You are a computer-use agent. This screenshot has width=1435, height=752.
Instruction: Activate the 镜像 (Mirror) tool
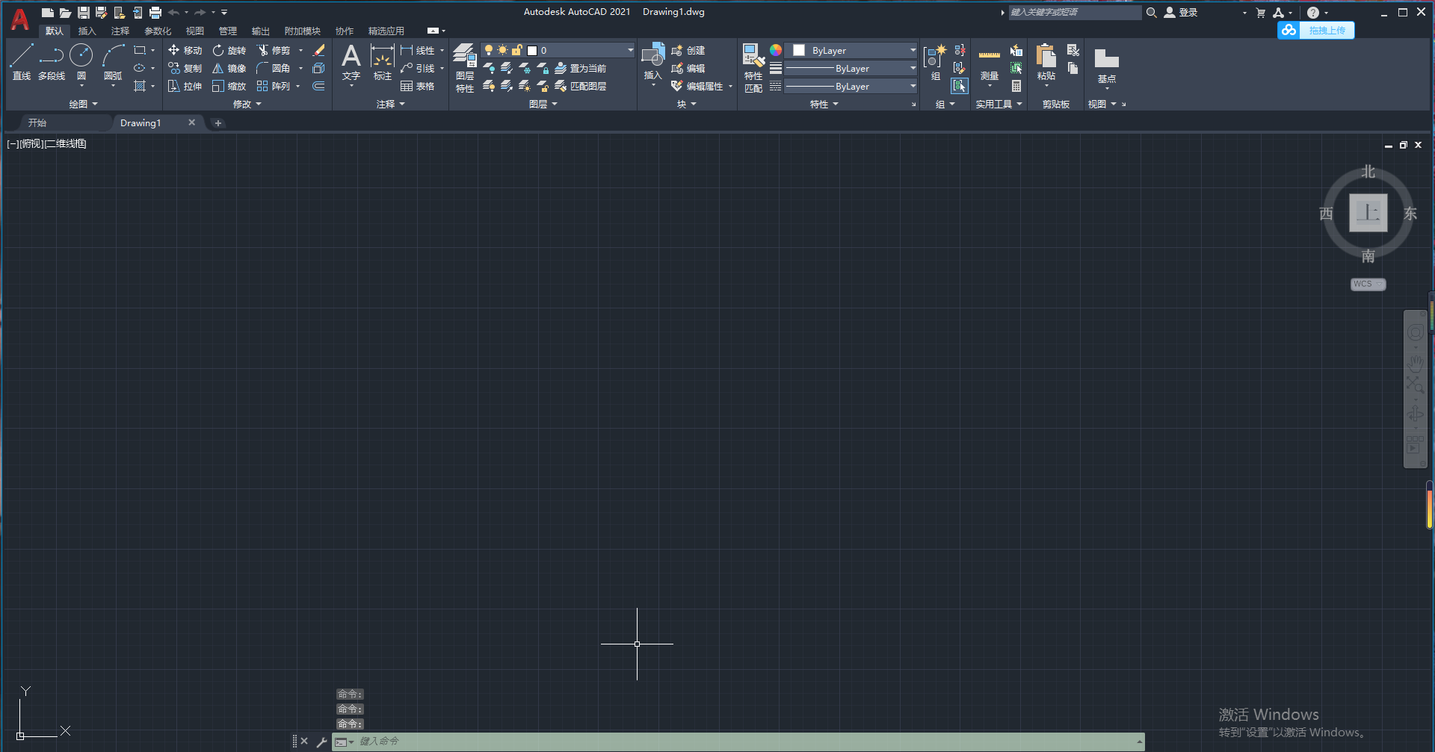pos(229,68)
